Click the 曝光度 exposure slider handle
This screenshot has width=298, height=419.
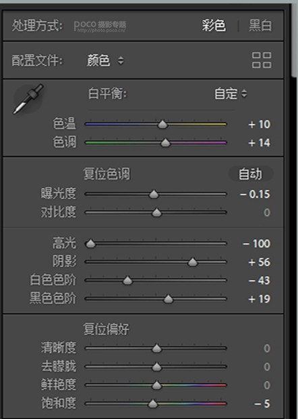(154, 194)
